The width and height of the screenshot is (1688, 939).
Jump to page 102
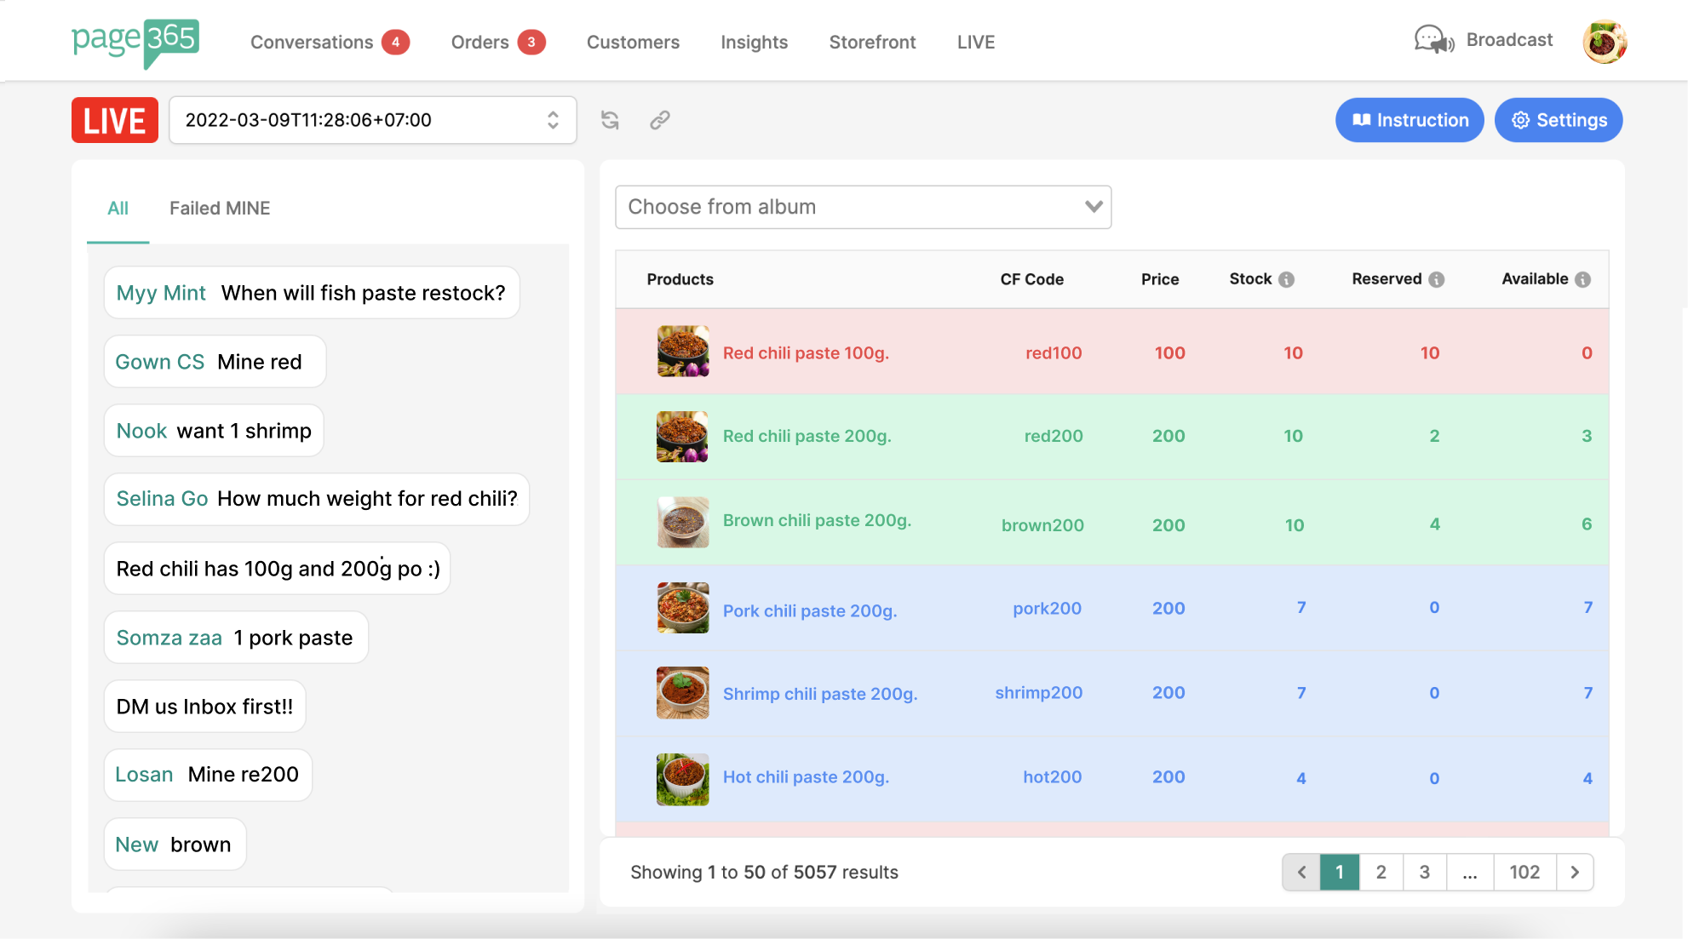1524,872
